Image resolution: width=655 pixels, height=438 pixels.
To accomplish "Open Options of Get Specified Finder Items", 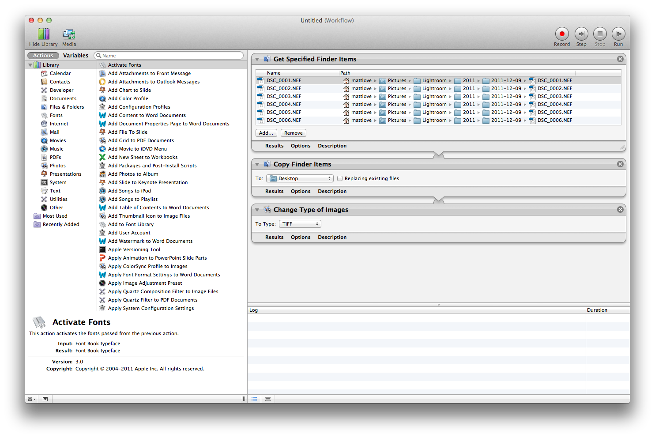I will coord(301,146).
